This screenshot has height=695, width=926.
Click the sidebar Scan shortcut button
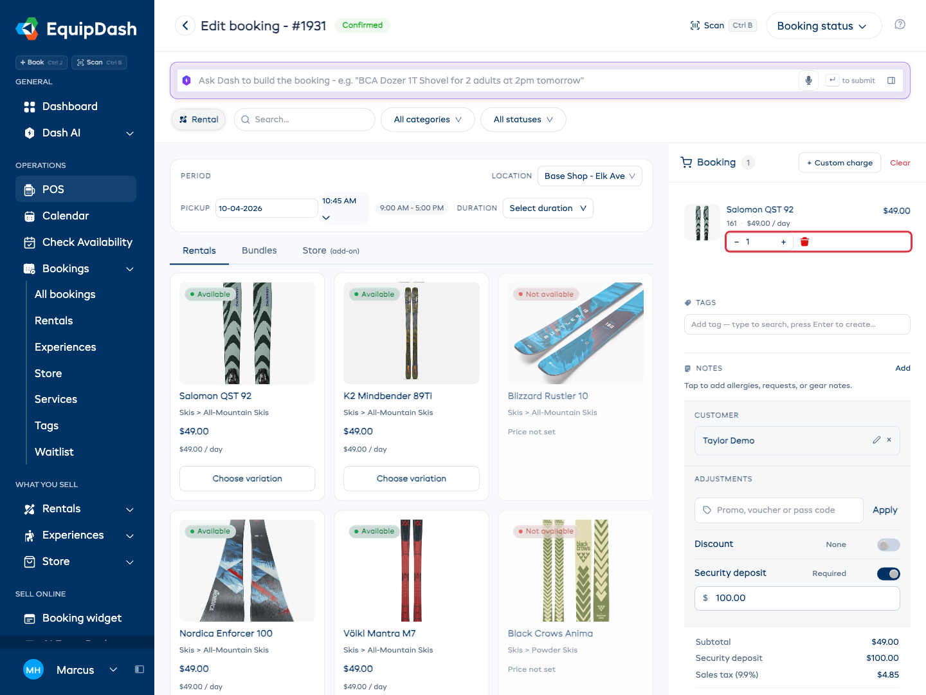(99, 62)
